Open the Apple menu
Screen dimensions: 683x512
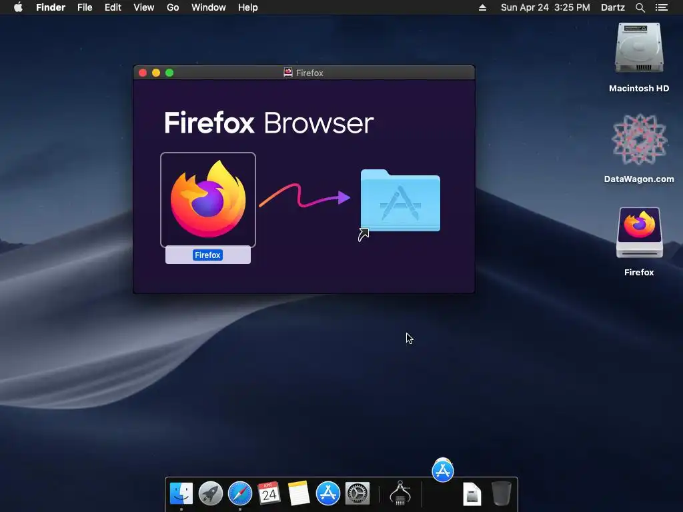click(18, 7)
